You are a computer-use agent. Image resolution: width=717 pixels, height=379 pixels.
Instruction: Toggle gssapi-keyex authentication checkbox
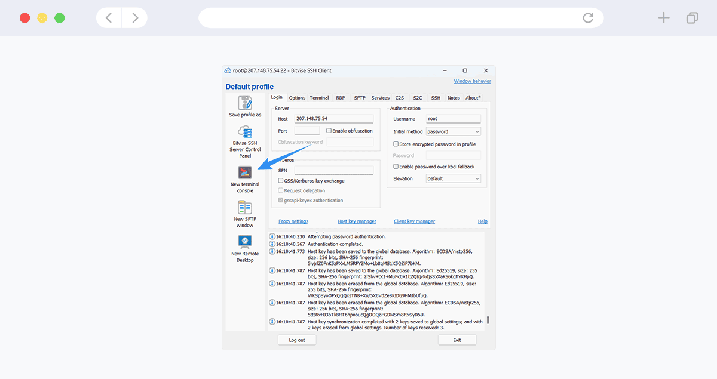[281, 201]
